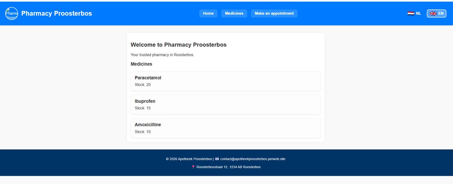Click the Pharmacy Proosterbos header title
Viewport: 453px width, 184px height.
click(x=57, y=14)
